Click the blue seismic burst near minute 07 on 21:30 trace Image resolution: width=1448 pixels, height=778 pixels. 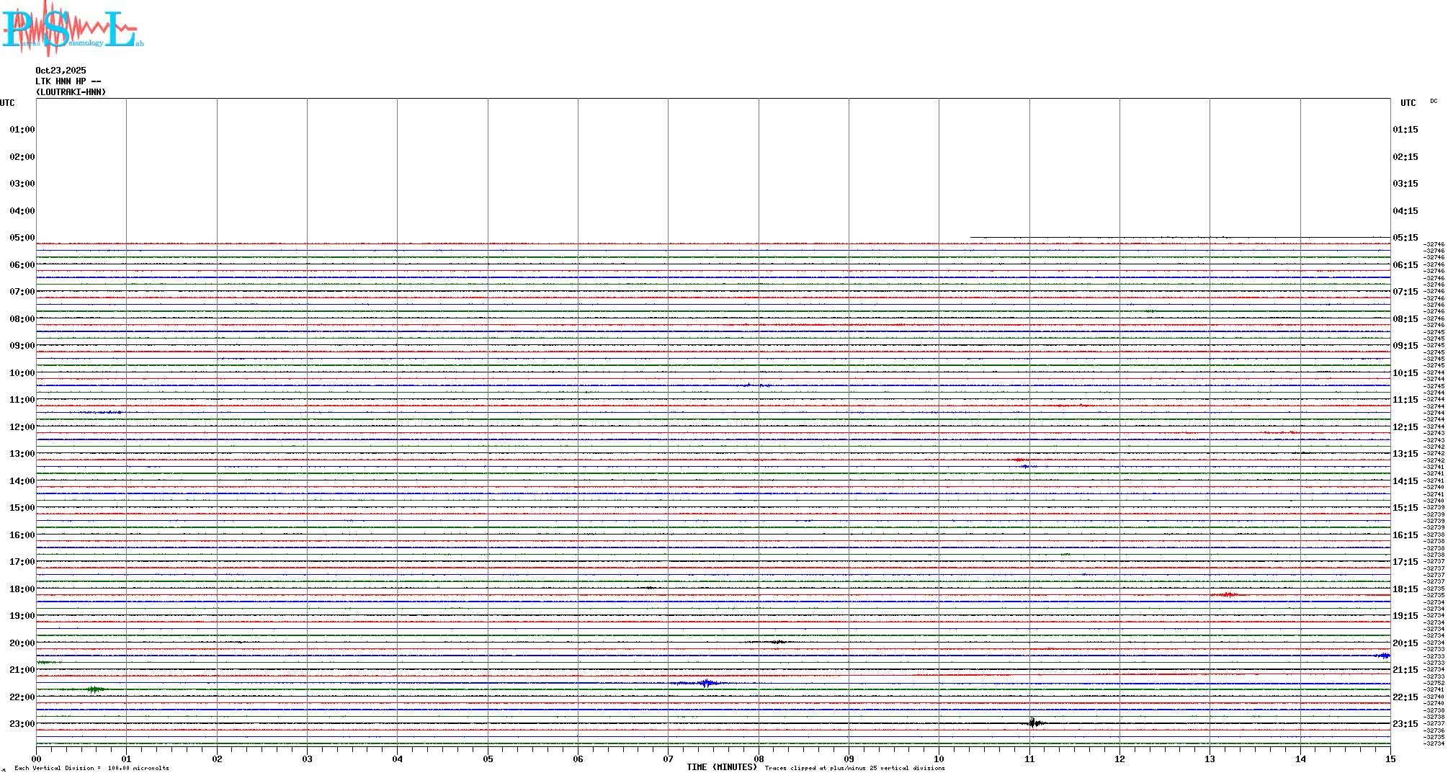(x=707, y=683)
